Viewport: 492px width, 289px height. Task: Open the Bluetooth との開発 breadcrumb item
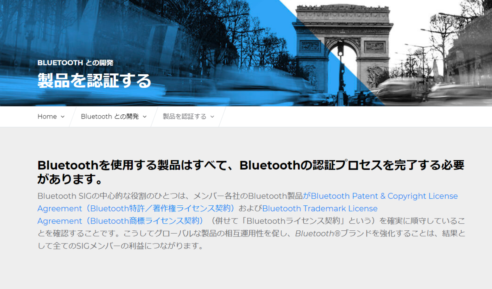pyautogui.click(x=110, y=116)
